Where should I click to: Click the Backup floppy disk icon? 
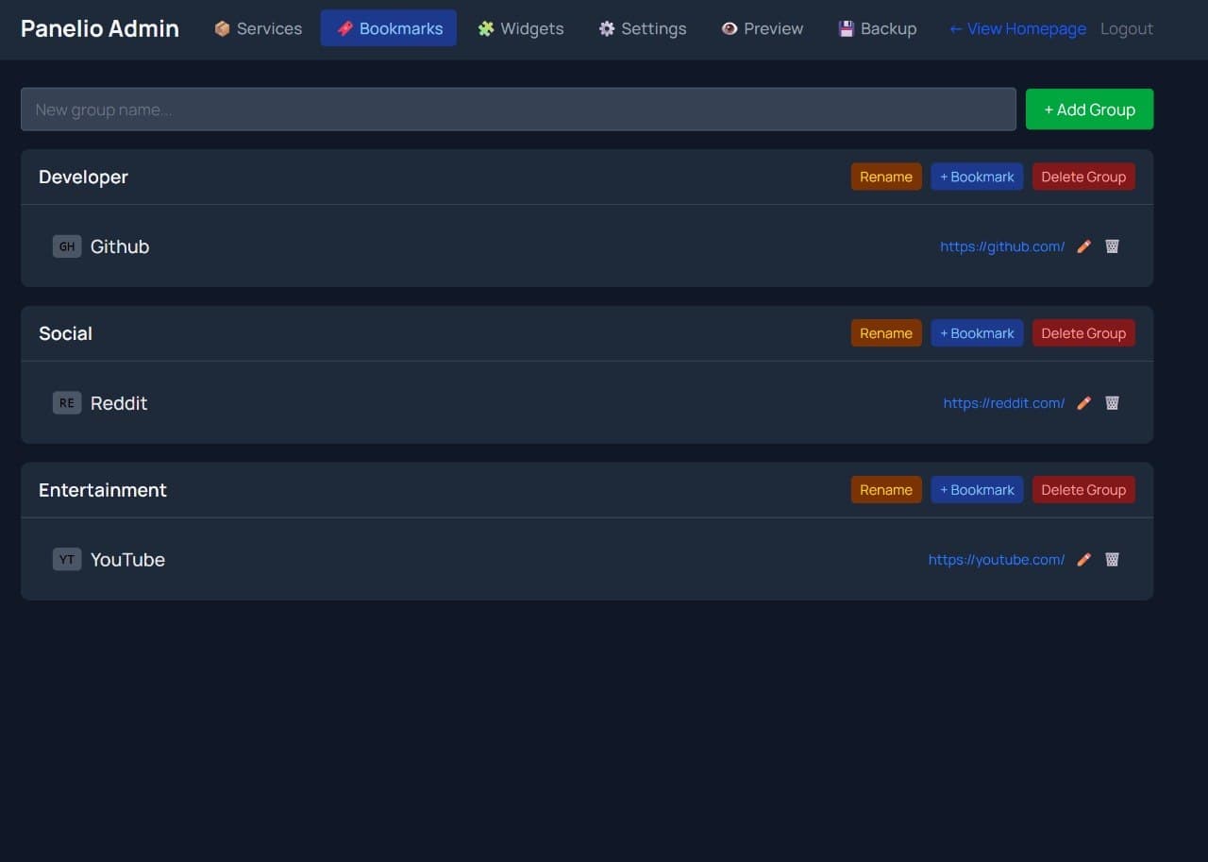point(846,28)
